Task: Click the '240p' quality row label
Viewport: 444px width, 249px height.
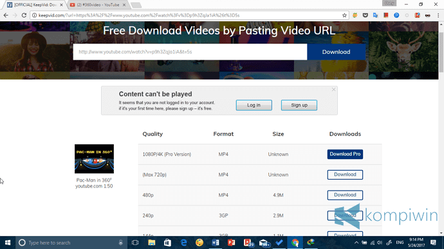Action: tap(148, 216)
